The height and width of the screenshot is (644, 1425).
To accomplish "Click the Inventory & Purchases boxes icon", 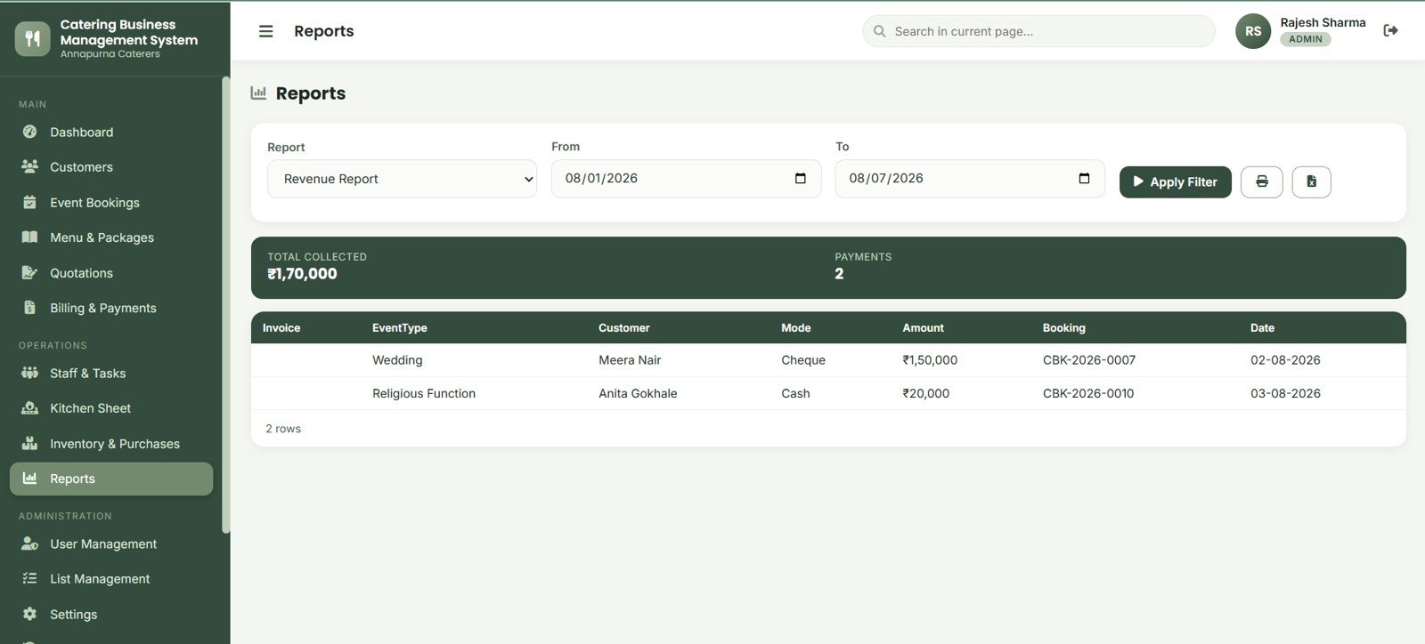I will click(29, 443).
